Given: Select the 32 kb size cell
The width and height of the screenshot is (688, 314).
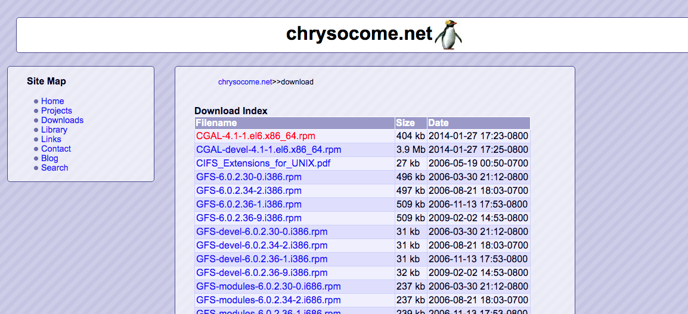Looking at the screenshot, I should click(411, 273).
